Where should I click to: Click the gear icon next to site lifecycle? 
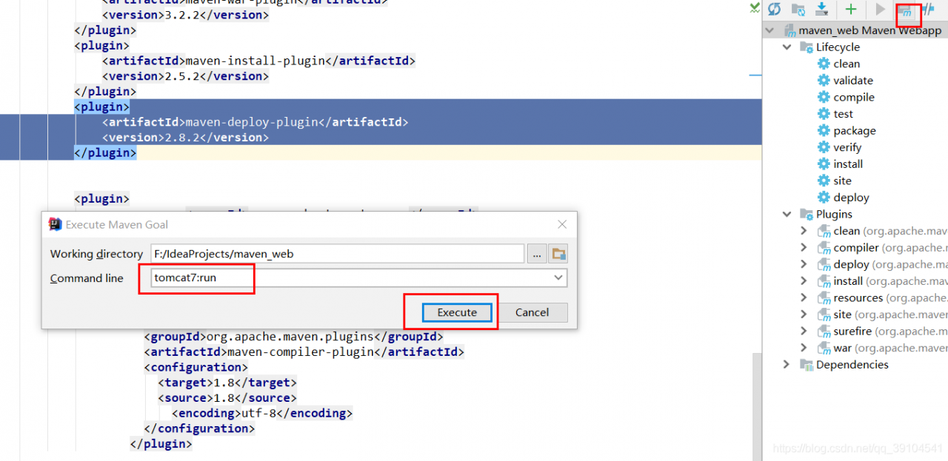pos(824,181)
